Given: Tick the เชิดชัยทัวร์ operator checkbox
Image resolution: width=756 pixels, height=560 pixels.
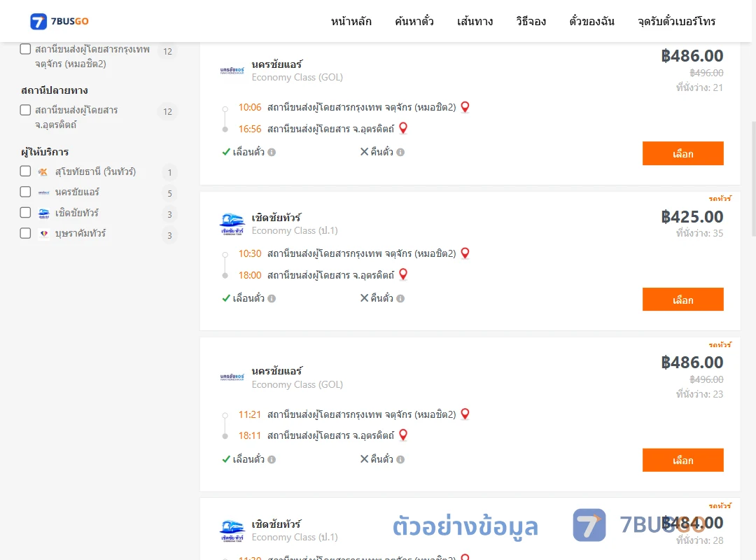Looking at the screenshot, I should point(26,213).
